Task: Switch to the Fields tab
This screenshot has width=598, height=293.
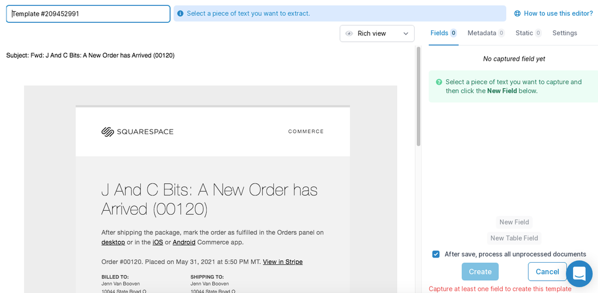Action: tap(443, 33)
